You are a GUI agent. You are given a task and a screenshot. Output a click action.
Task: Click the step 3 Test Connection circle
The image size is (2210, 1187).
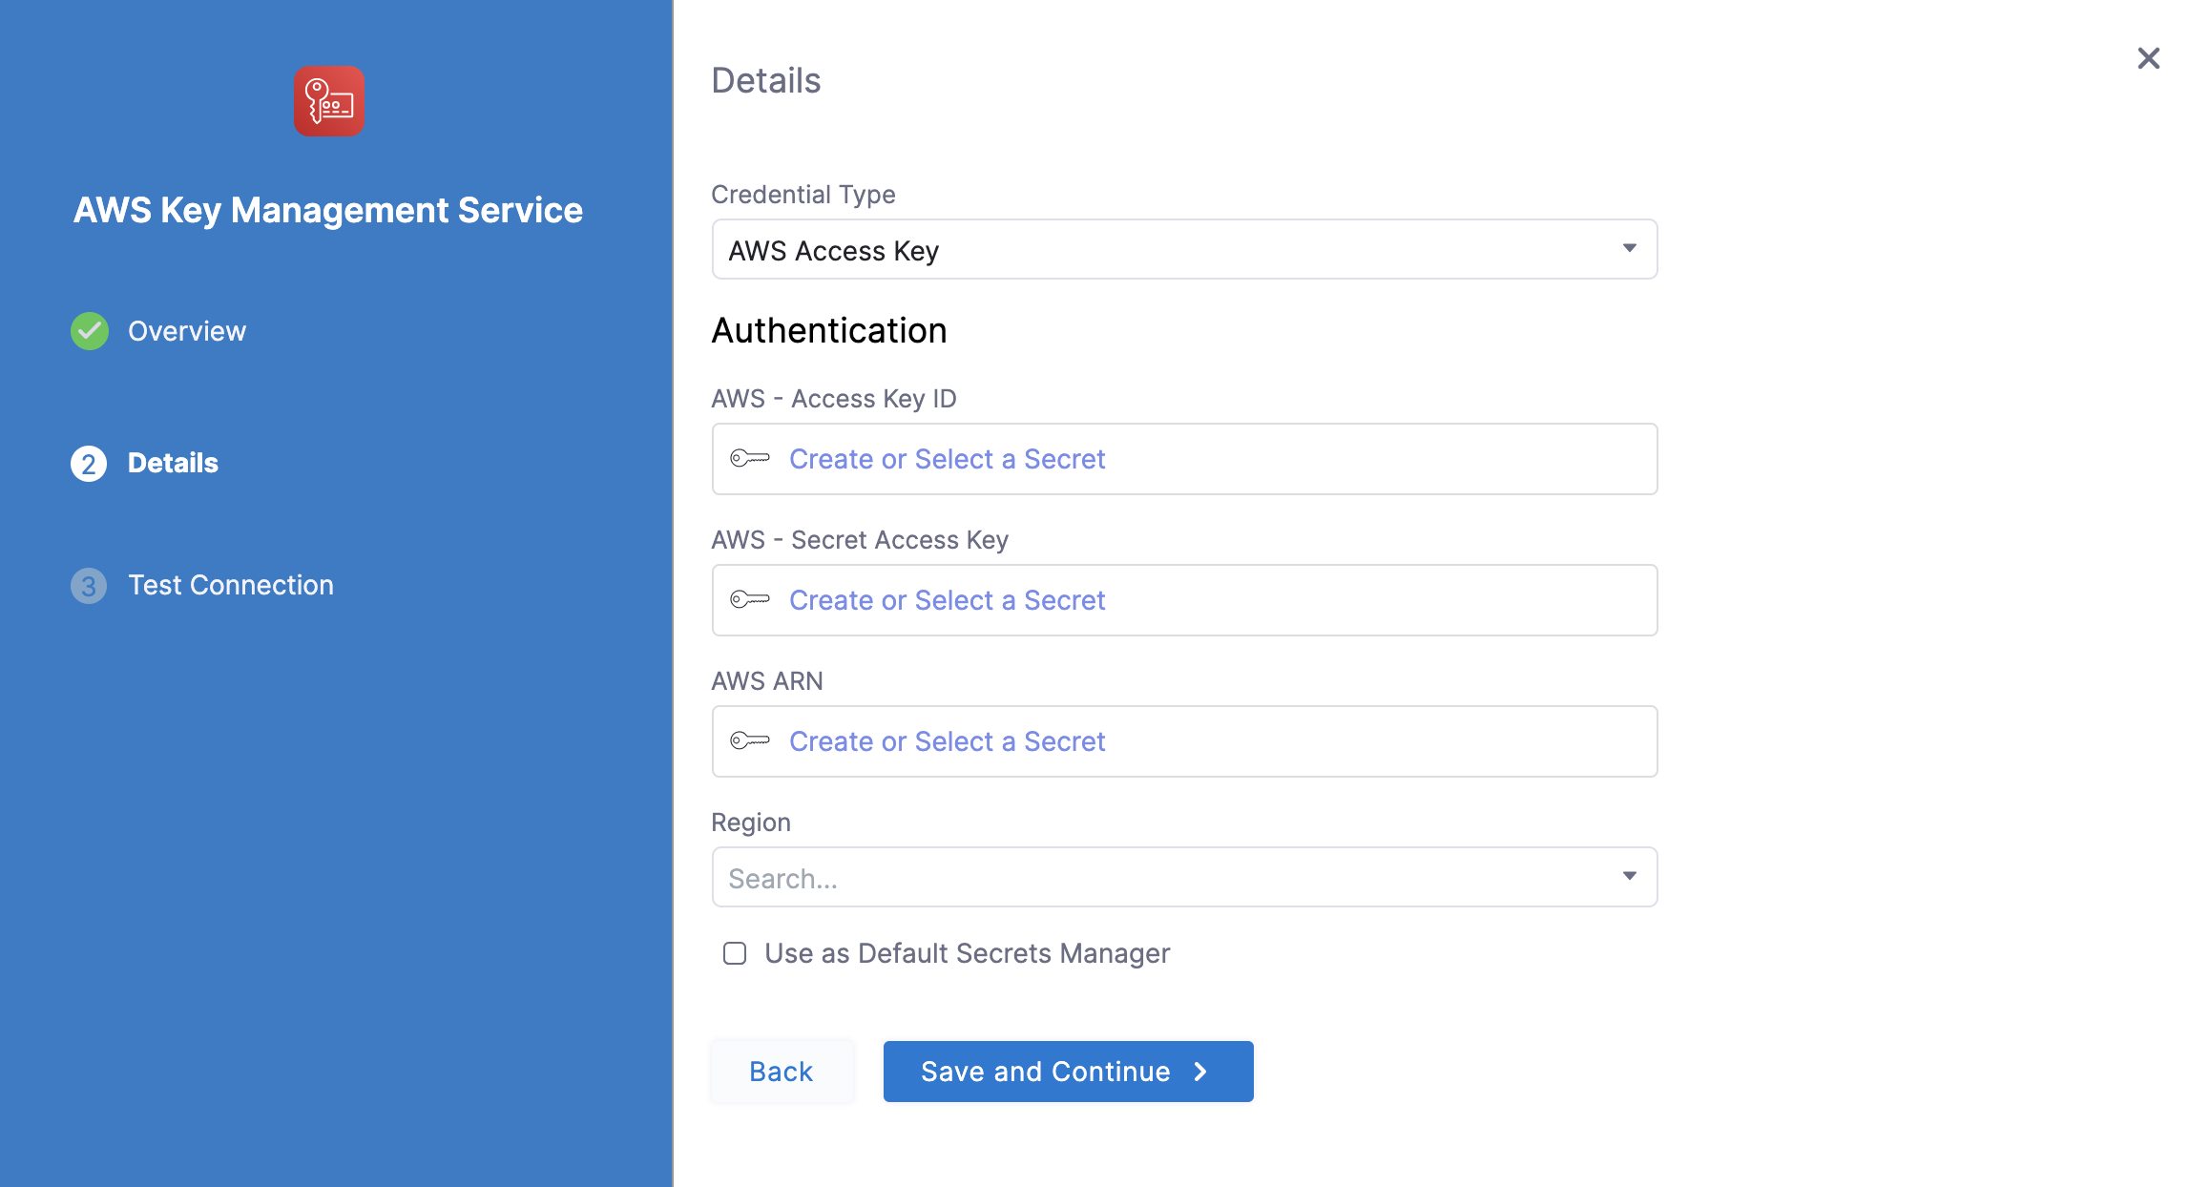click(x=89, y=586)
